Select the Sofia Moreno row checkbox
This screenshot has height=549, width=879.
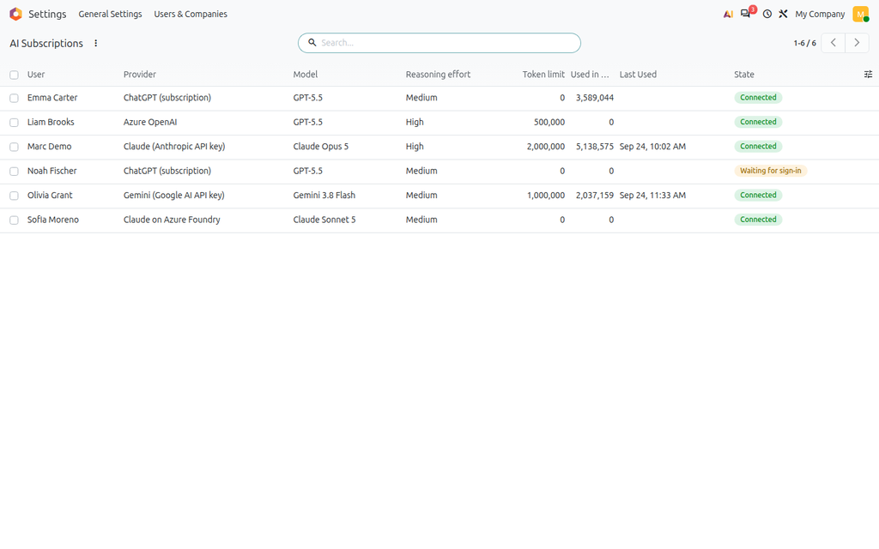pos(14,220)
